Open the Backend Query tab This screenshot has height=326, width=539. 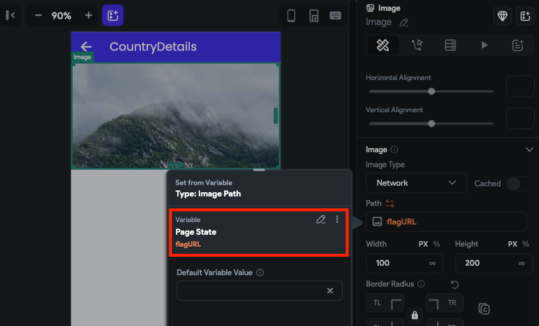coord(450,45)
